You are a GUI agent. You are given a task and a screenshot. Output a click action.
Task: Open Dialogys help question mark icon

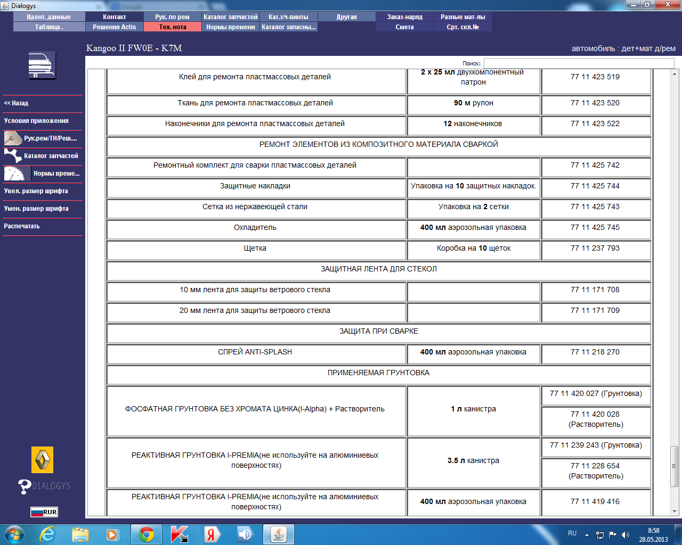coord(24,486)
